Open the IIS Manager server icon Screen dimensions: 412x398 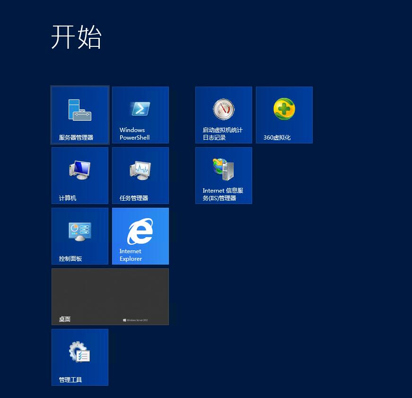[223, 169]
